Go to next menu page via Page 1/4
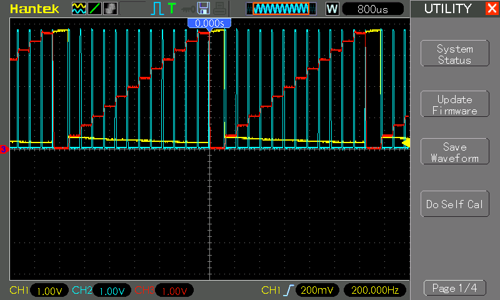Image resolution: width=500 pixels, height=300 pixels. click(x=454, y=288)
